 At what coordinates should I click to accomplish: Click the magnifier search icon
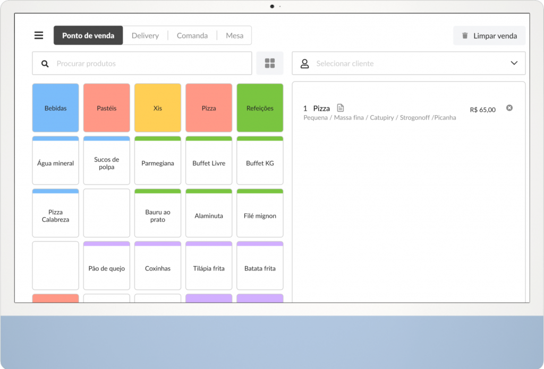click(45, 64)
